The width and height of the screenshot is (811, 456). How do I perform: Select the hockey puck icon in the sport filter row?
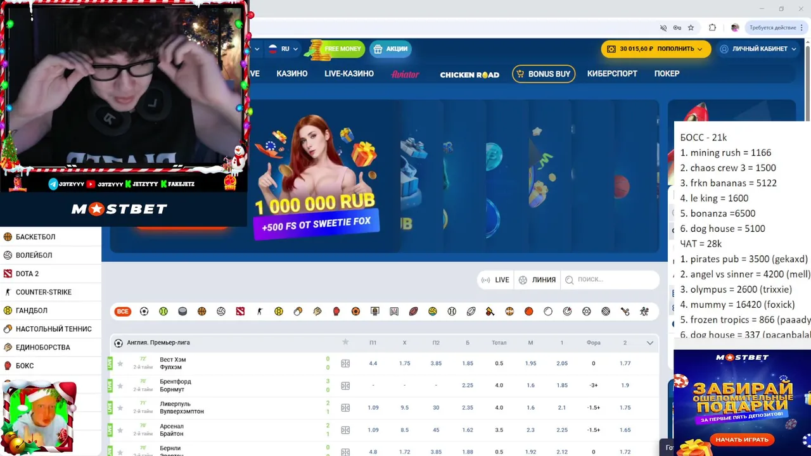182,311
